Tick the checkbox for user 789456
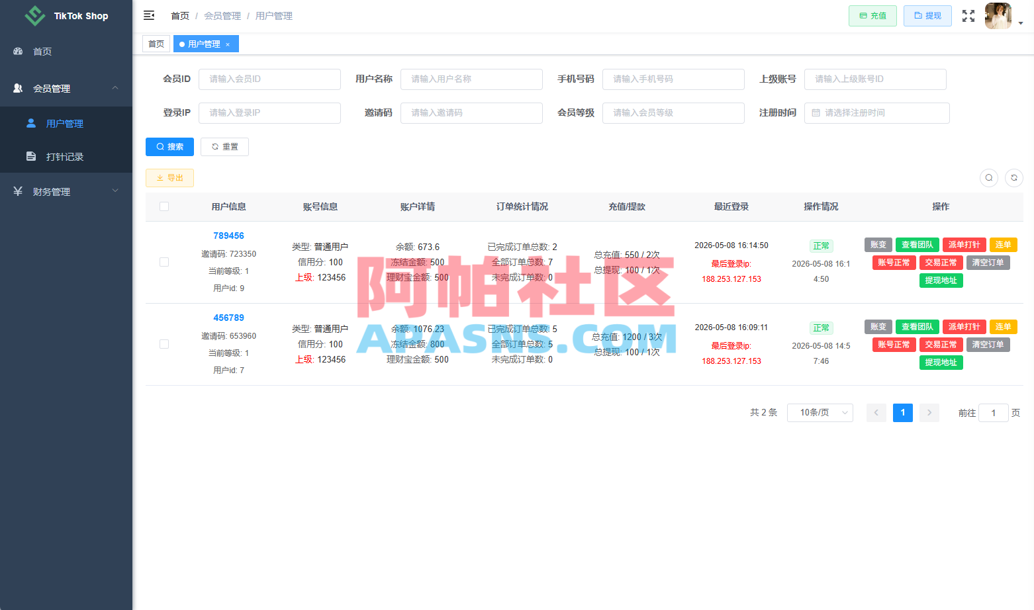1034x610 pixels. [x=164, y=262]
